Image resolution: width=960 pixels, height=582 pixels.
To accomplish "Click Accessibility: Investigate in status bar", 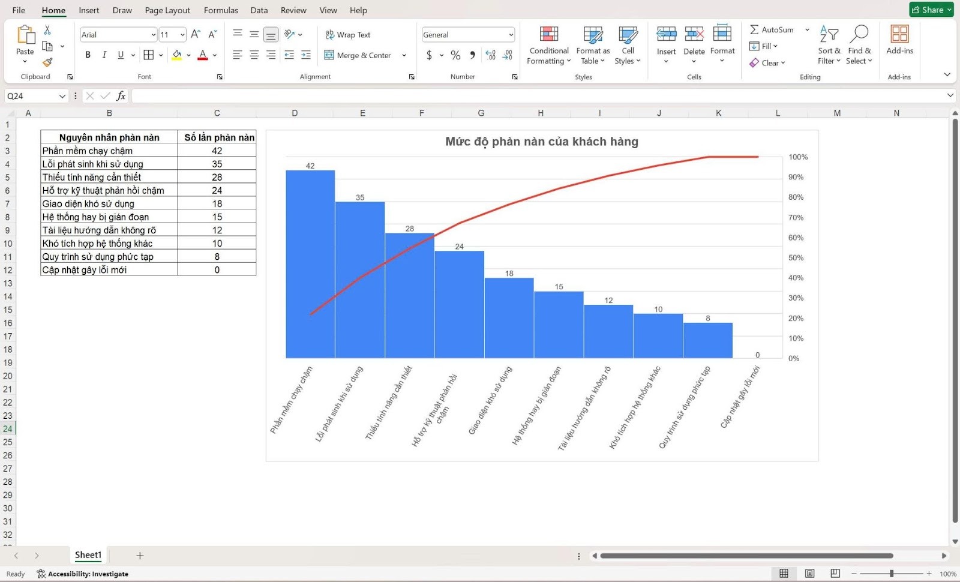I will 83,574.
